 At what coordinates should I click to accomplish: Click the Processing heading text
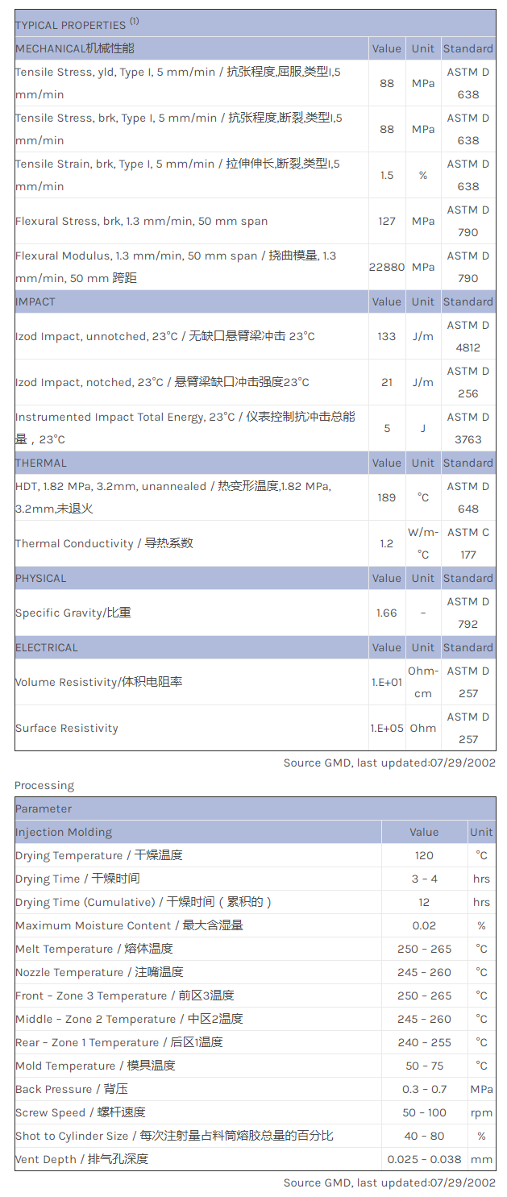(x=44, y=785)
